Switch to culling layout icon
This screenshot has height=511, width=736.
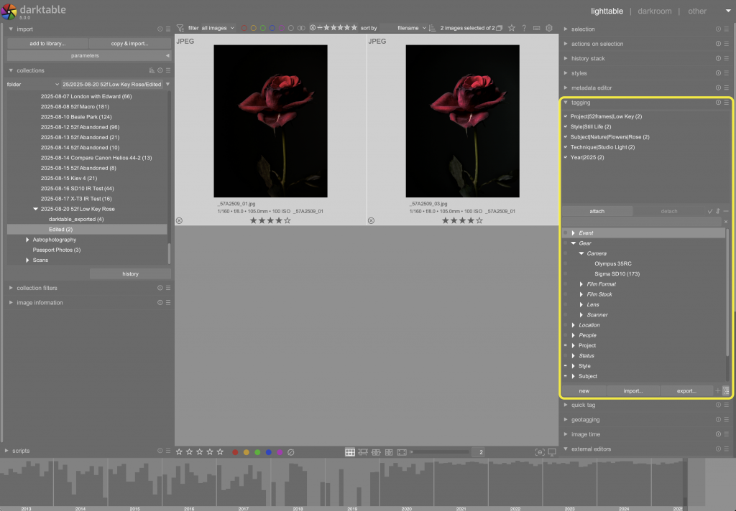[376, 452]
